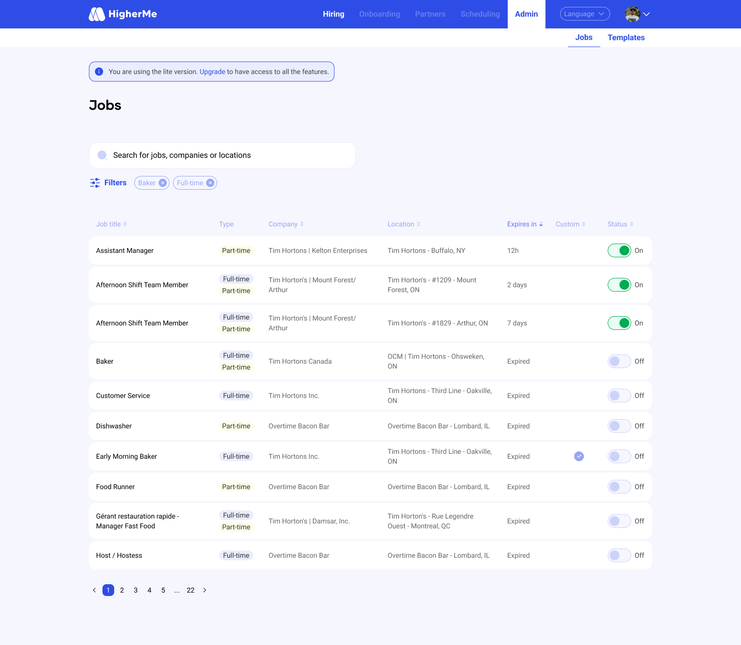Go to page 4
741x645 pixels.
149,590
